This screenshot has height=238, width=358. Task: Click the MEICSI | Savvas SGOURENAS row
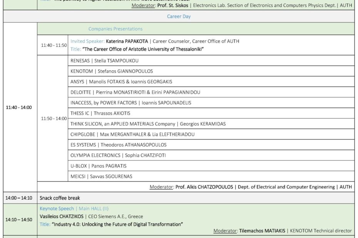[211, 176]
